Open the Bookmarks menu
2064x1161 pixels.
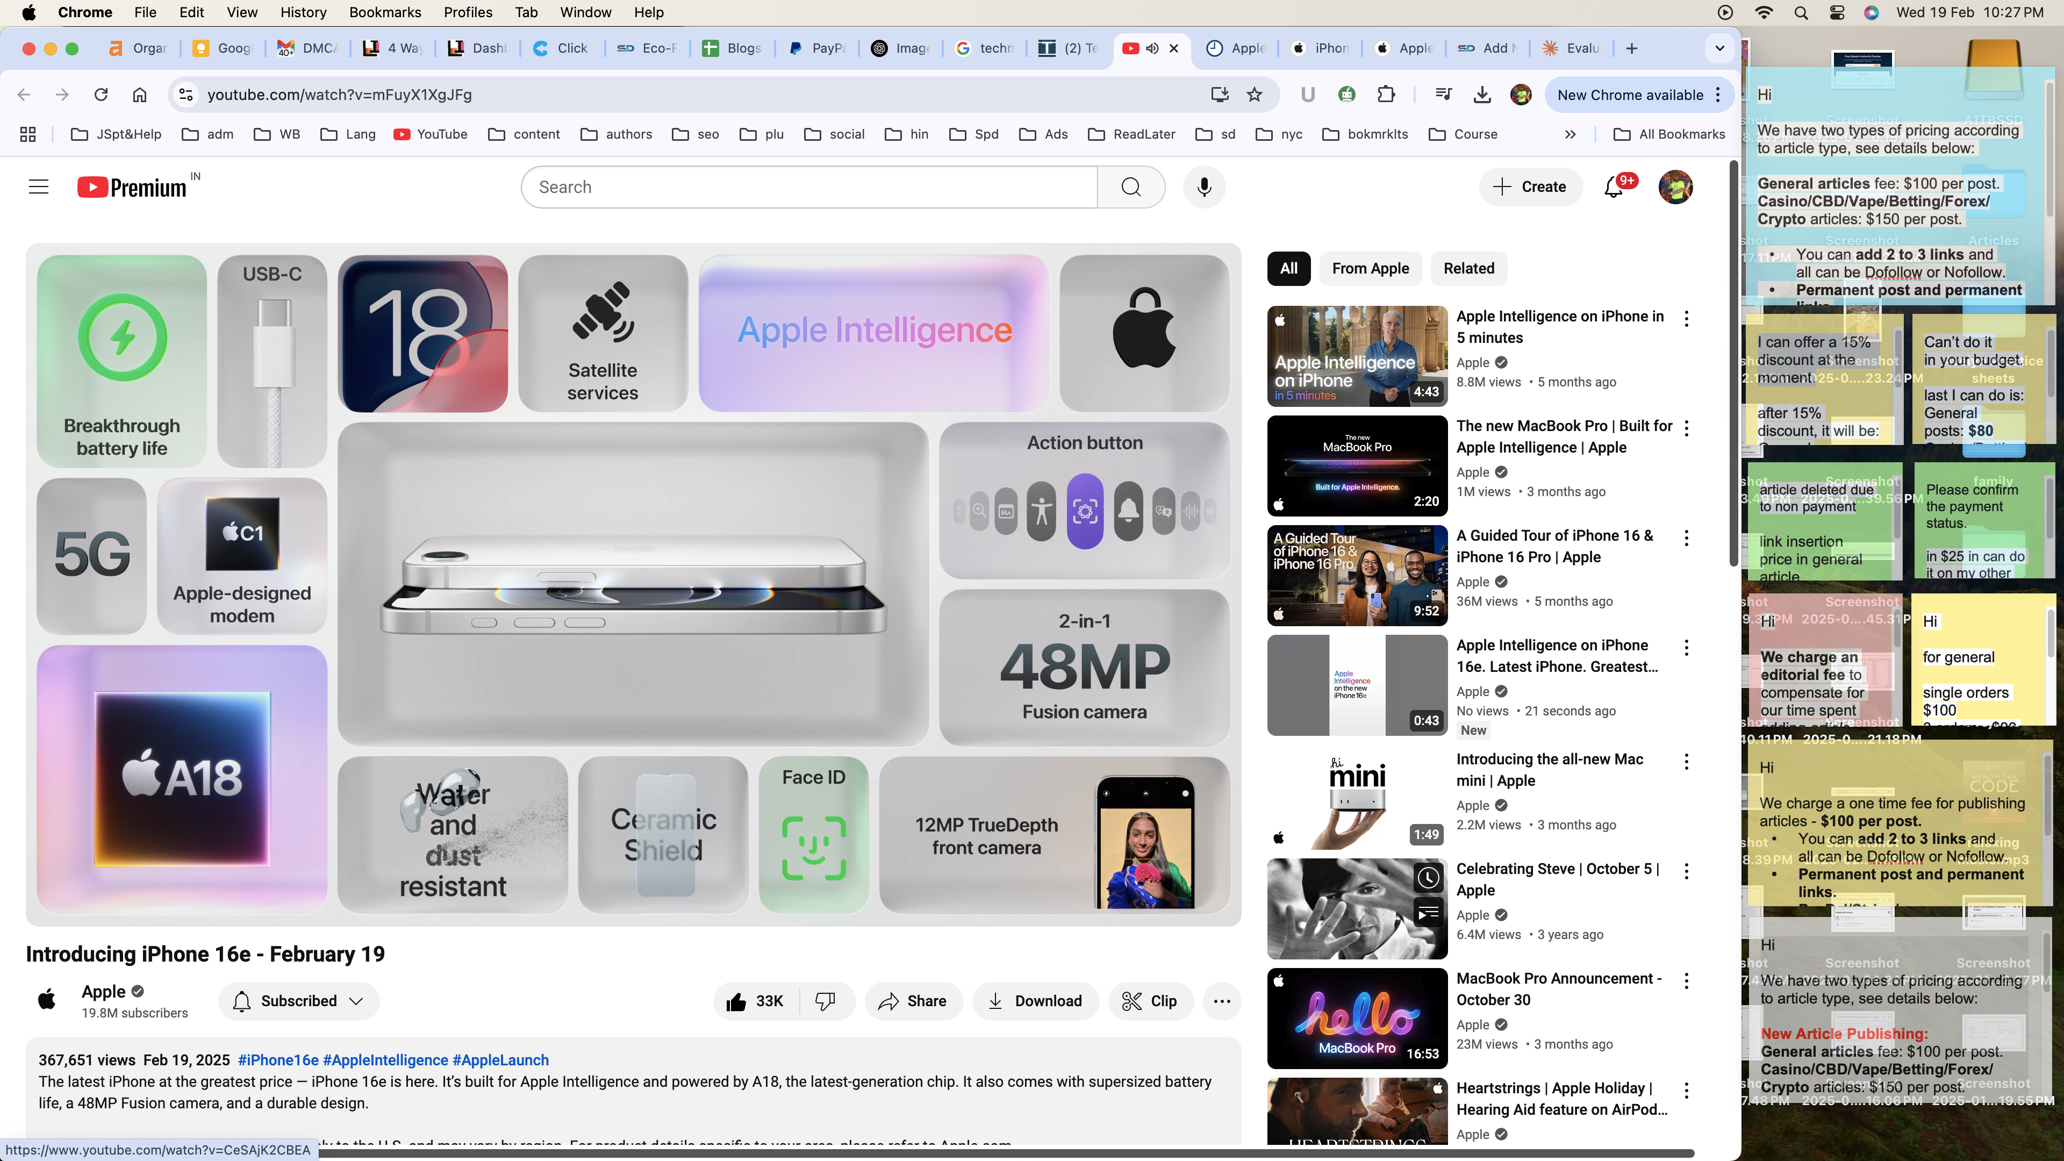385,12
